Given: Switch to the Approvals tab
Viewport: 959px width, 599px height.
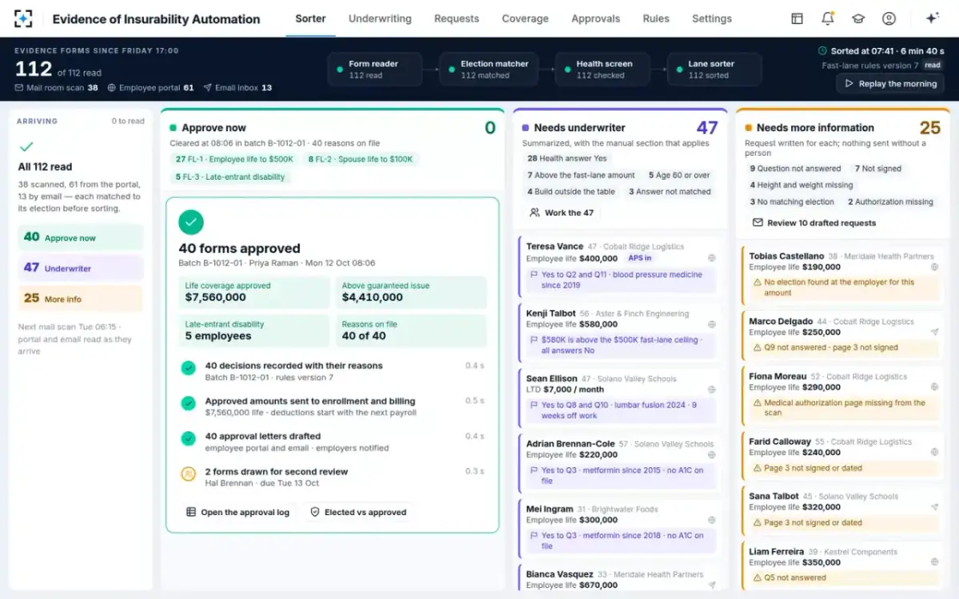Looking at the screenshot, I should [x=595, y=18].
